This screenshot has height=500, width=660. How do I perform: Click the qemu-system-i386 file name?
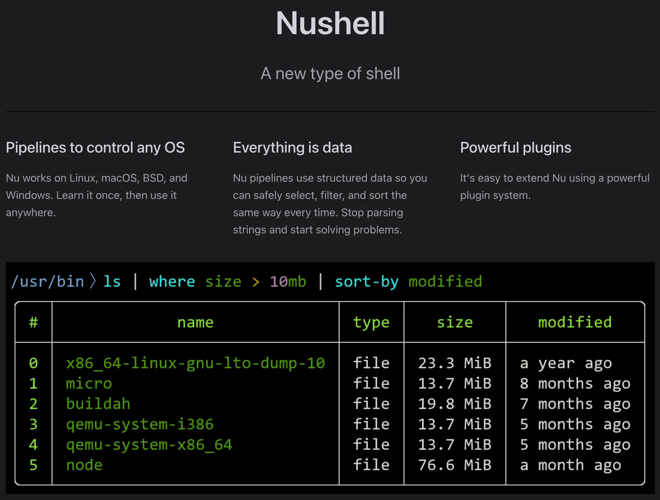[x=140, y=424]
